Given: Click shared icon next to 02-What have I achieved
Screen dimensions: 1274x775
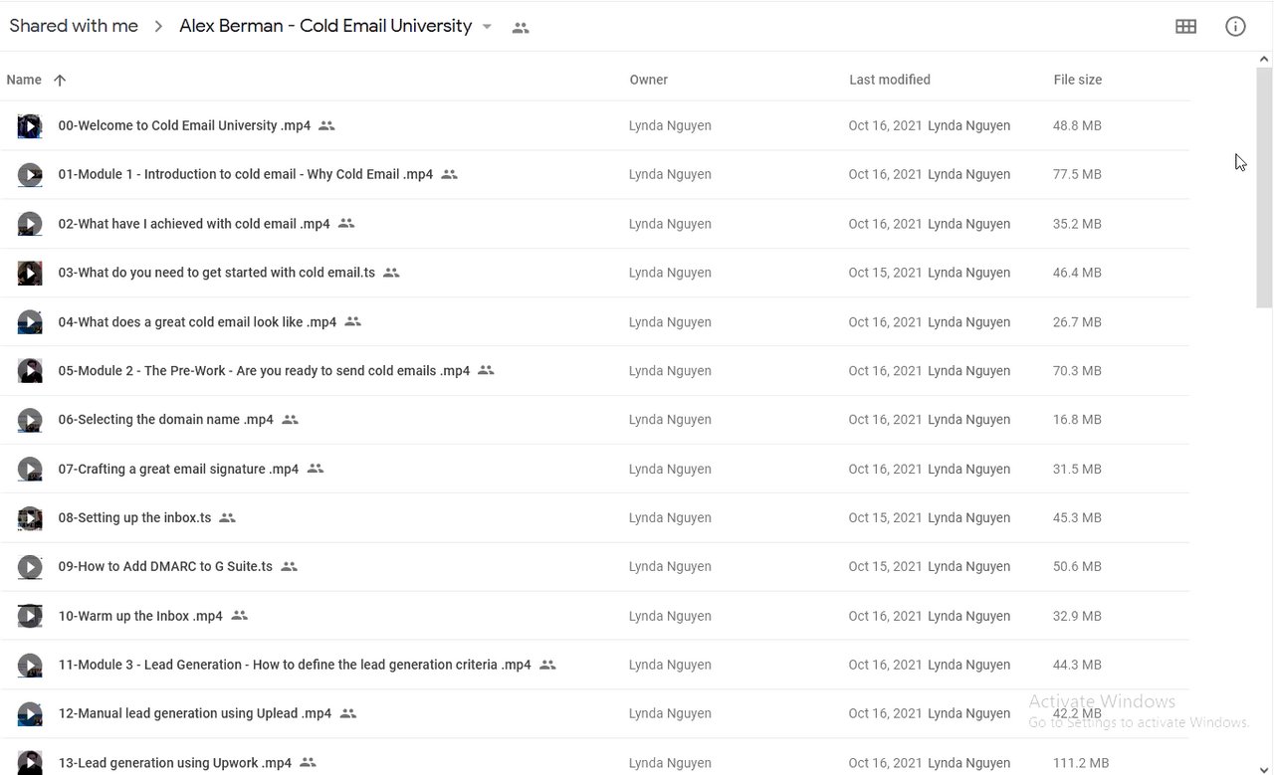Looking at the screenshot, I should pos(346,224).
